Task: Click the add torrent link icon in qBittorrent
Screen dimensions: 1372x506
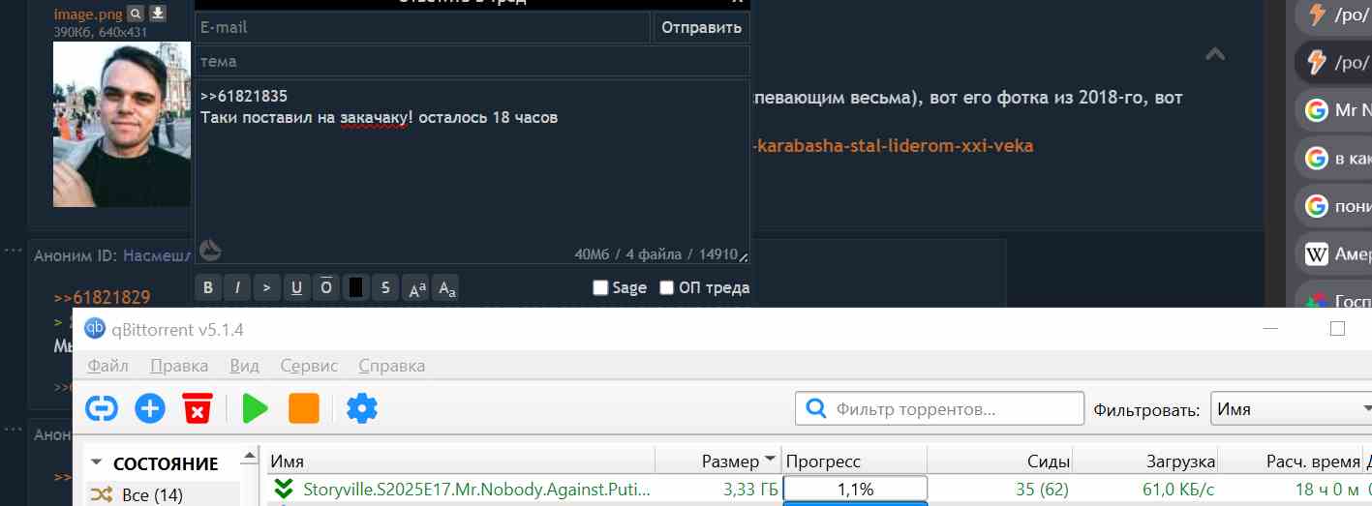Action: tap(102, 408)
